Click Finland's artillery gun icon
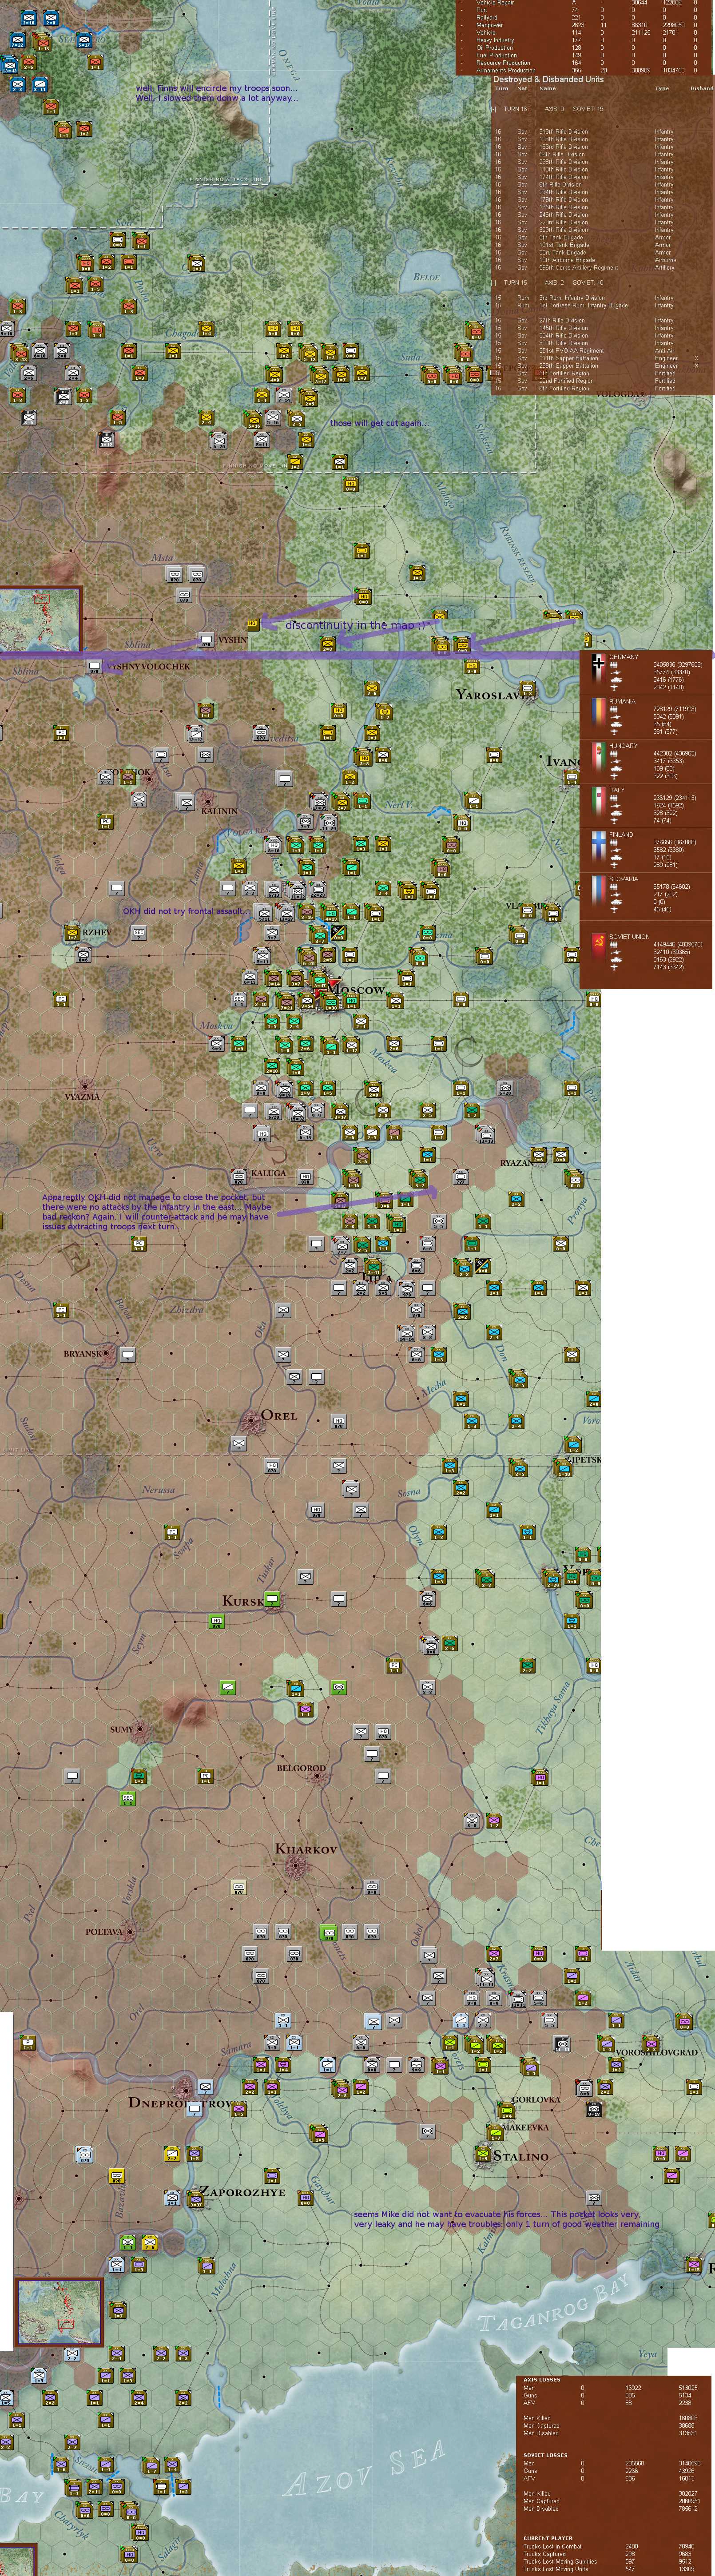This screenshot has width=715, height=2576. tap(615, 850)
